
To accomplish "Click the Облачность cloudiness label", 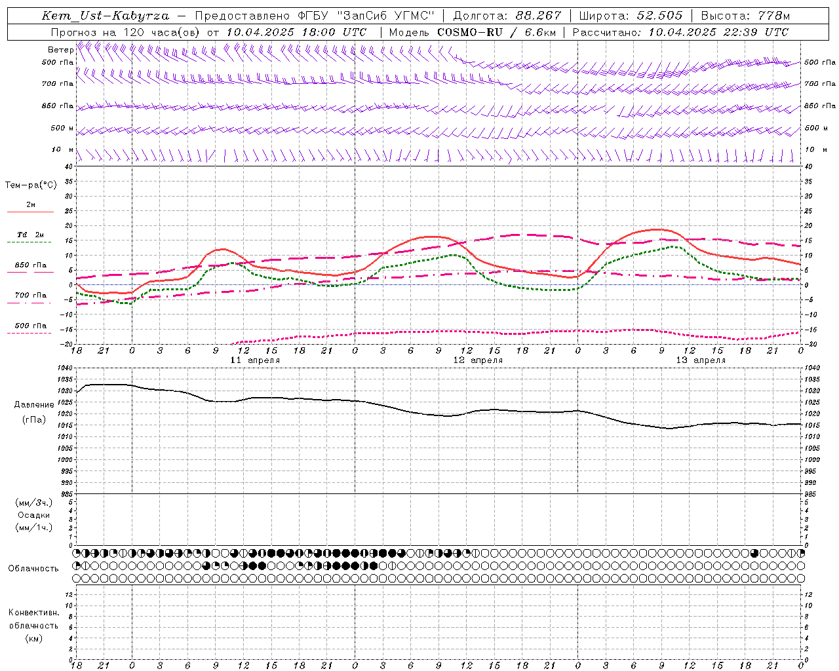I will click(x=33, y=569).
